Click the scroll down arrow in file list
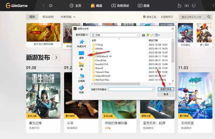This screenshot has height=139, width=215. [x=173, y=81]
